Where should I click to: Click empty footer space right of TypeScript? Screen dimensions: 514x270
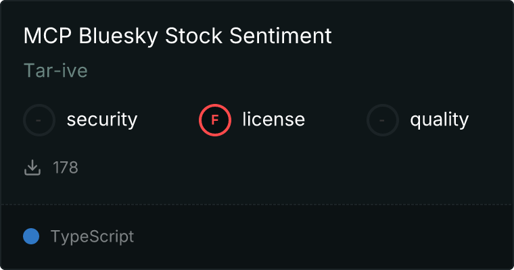(325, 237)
